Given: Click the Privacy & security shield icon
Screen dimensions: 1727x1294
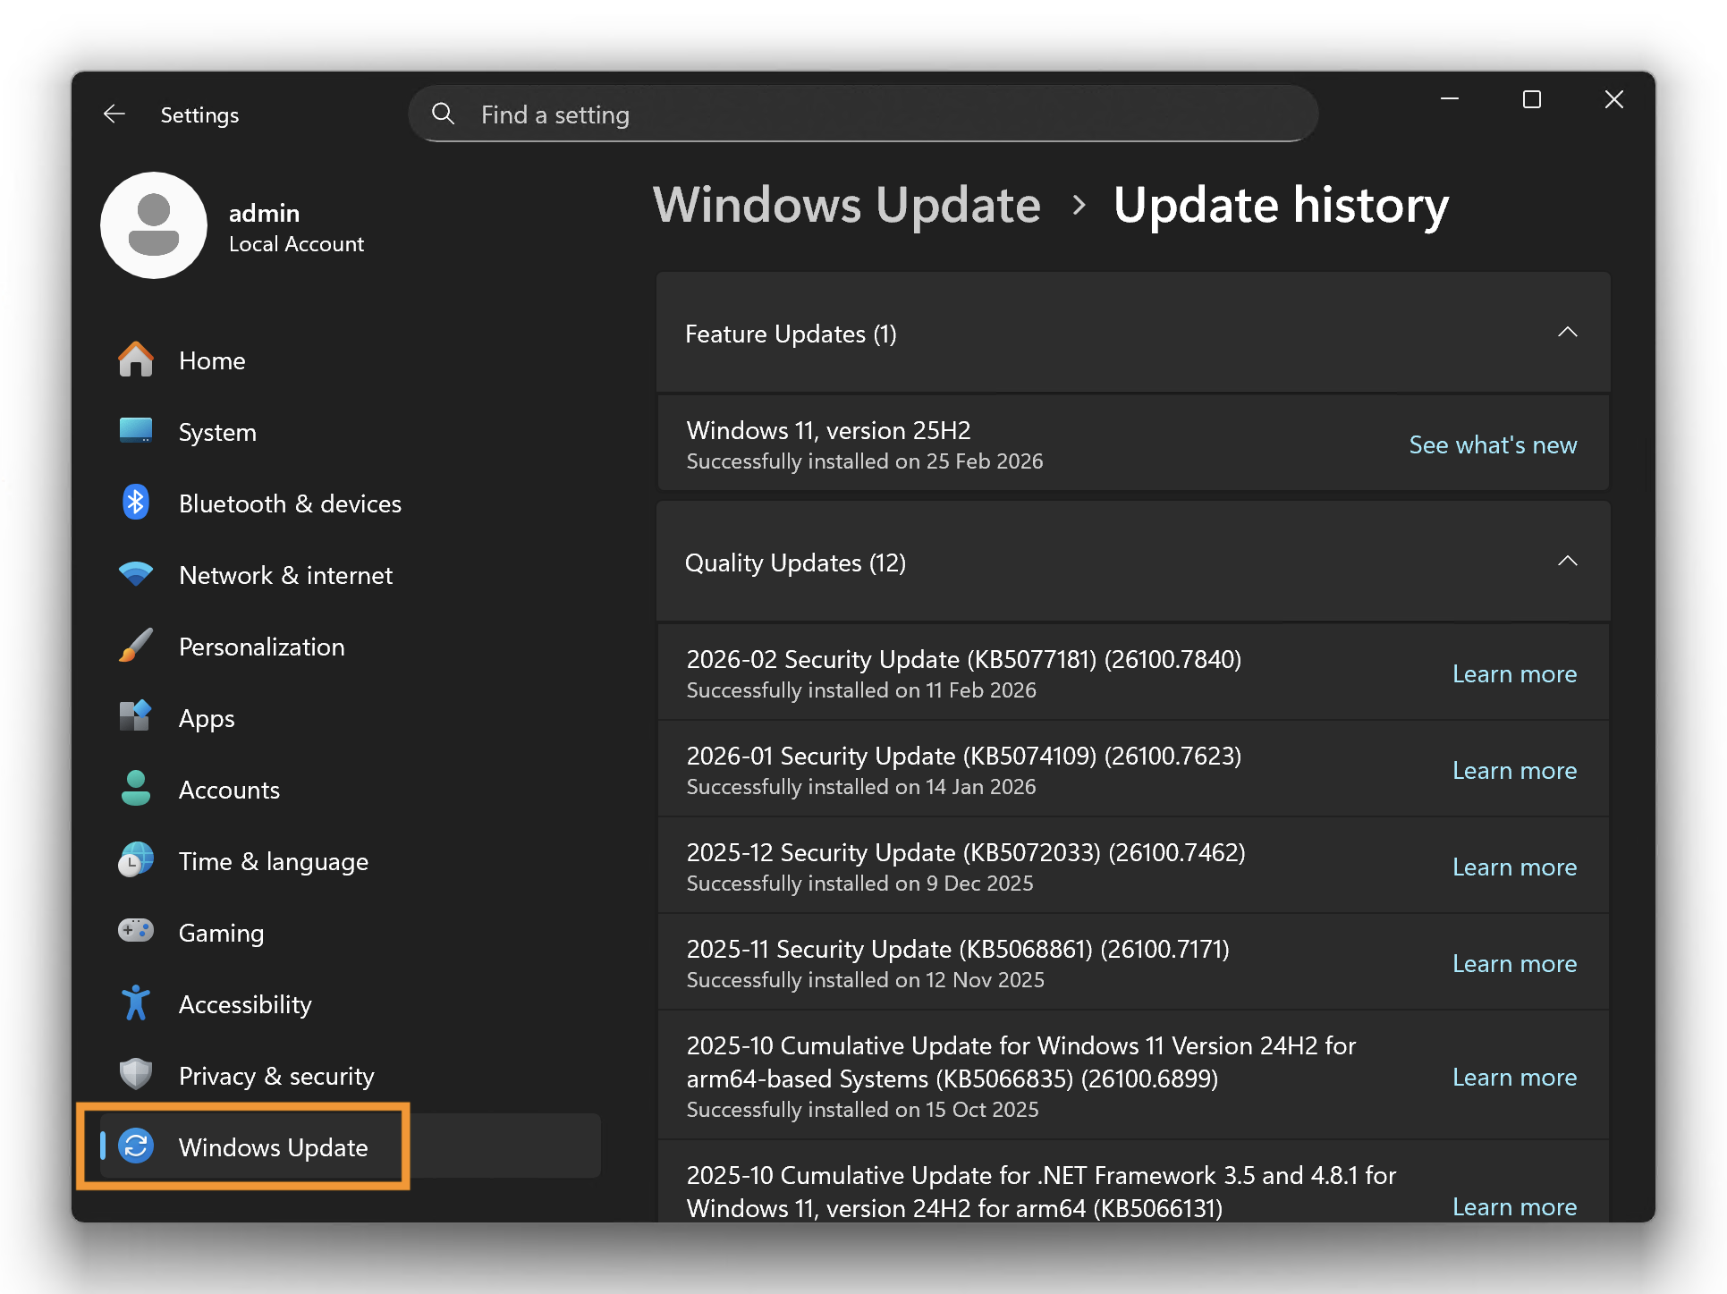Looking at the screenshot, I should click(x=136, y=1075).
